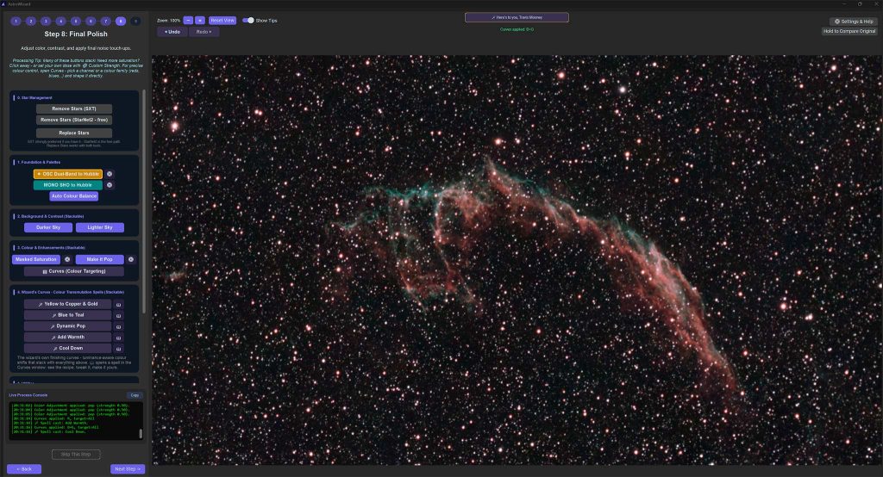
Task: Open Add Warmth spell in Curves window
Action: pyautogui.click(x=118, y=338)
